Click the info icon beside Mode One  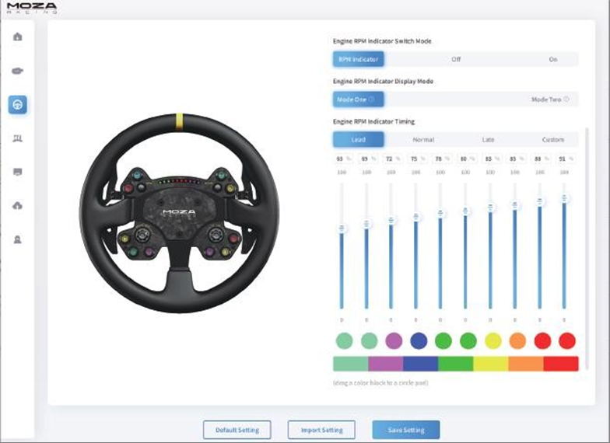pos(371,99)
